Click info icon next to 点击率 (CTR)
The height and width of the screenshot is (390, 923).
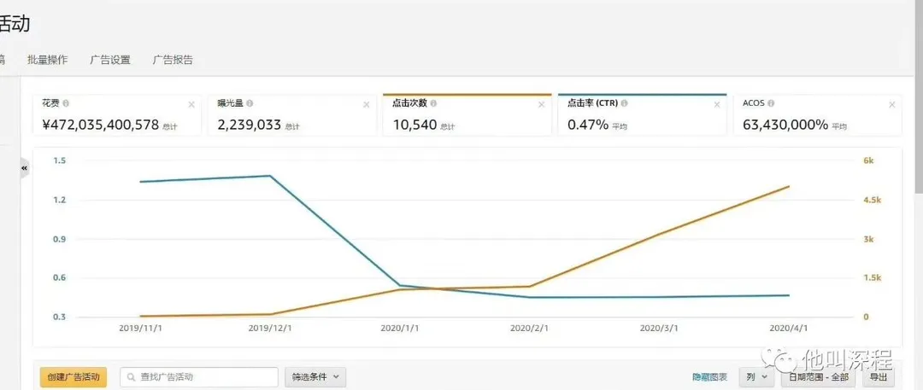(x=624, y=103)
